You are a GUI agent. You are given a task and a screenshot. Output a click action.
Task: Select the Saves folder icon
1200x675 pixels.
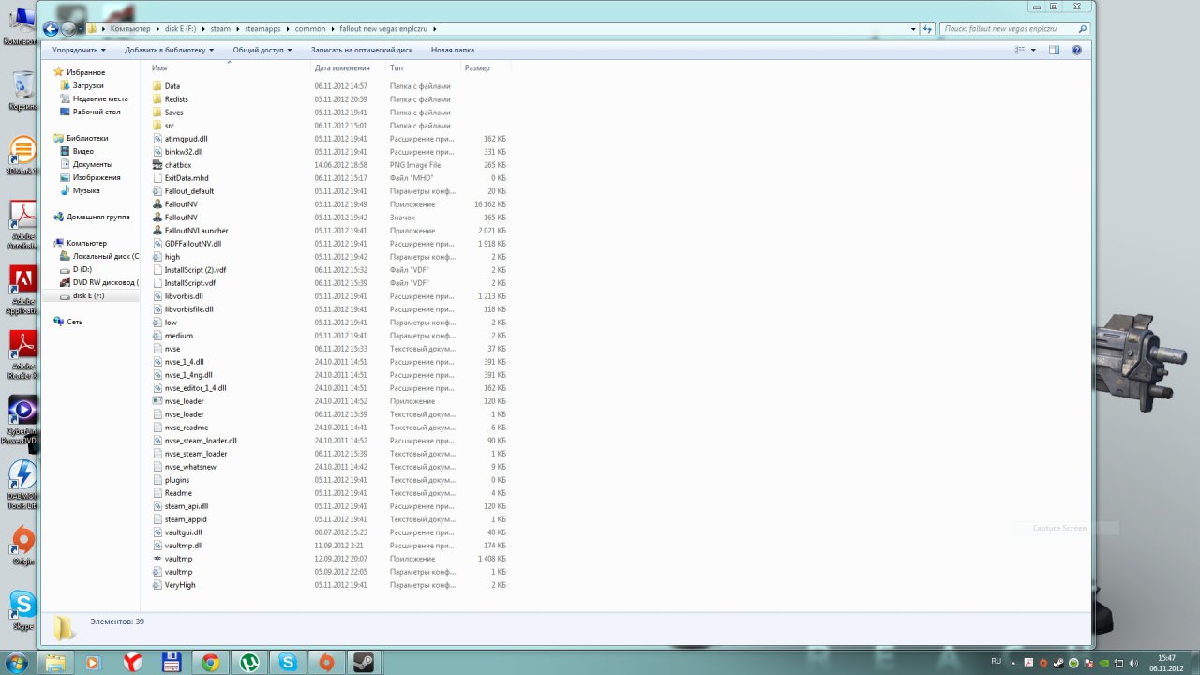157,112
